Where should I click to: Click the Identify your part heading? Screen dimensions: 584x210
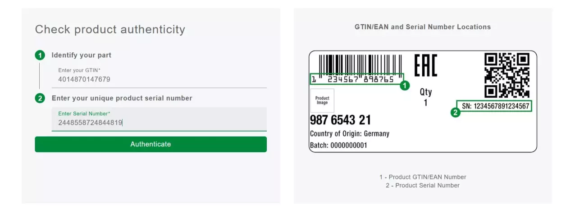click(x=82, y=55)
